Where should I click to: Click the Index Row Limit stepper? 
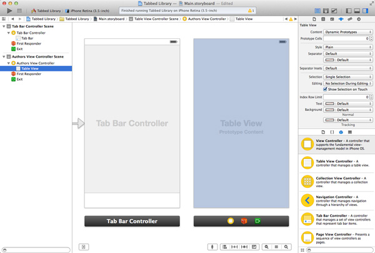point(371,97)
